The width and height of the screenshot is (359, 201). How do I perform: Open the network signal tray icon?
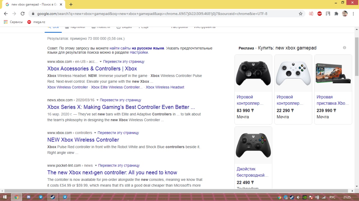coord(323,197)
